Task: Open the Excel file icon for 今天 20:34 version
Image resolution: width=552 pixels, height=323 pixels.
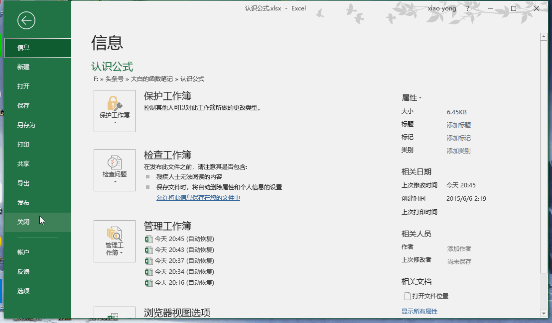Action: (x=148, y=272)
